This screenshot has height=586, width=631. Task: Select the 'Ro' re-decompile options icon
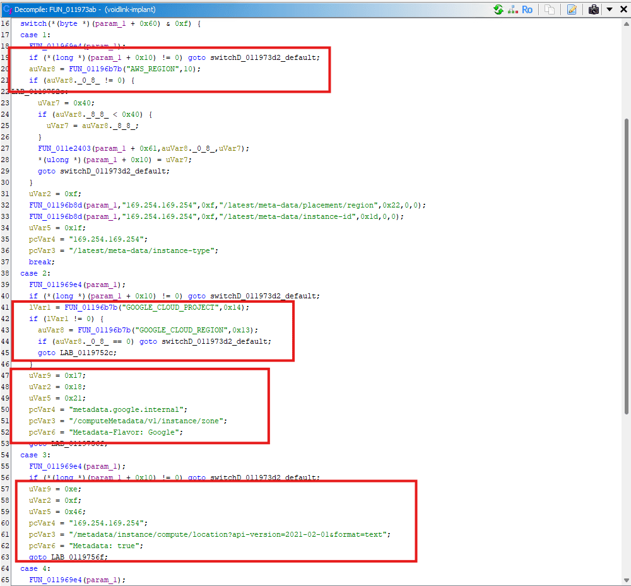click(x=527, y=9)
